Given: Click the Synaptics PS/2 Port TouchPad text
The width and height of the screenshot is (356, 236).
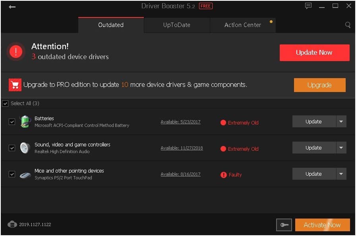Looking at the screenshot, I should tap(63, 178).
